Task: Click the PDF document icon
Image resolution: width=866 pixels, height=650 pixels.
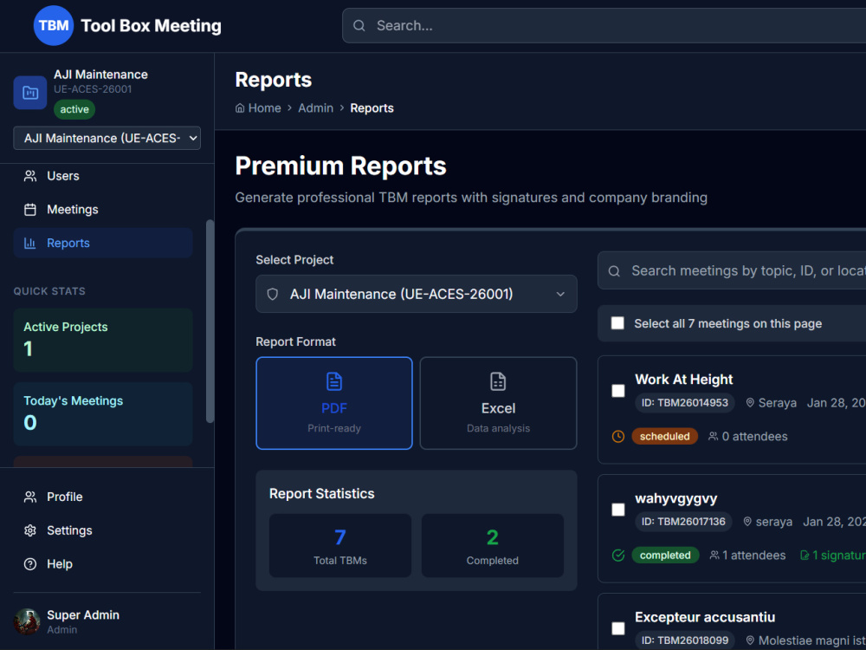Action: [334, 381]
